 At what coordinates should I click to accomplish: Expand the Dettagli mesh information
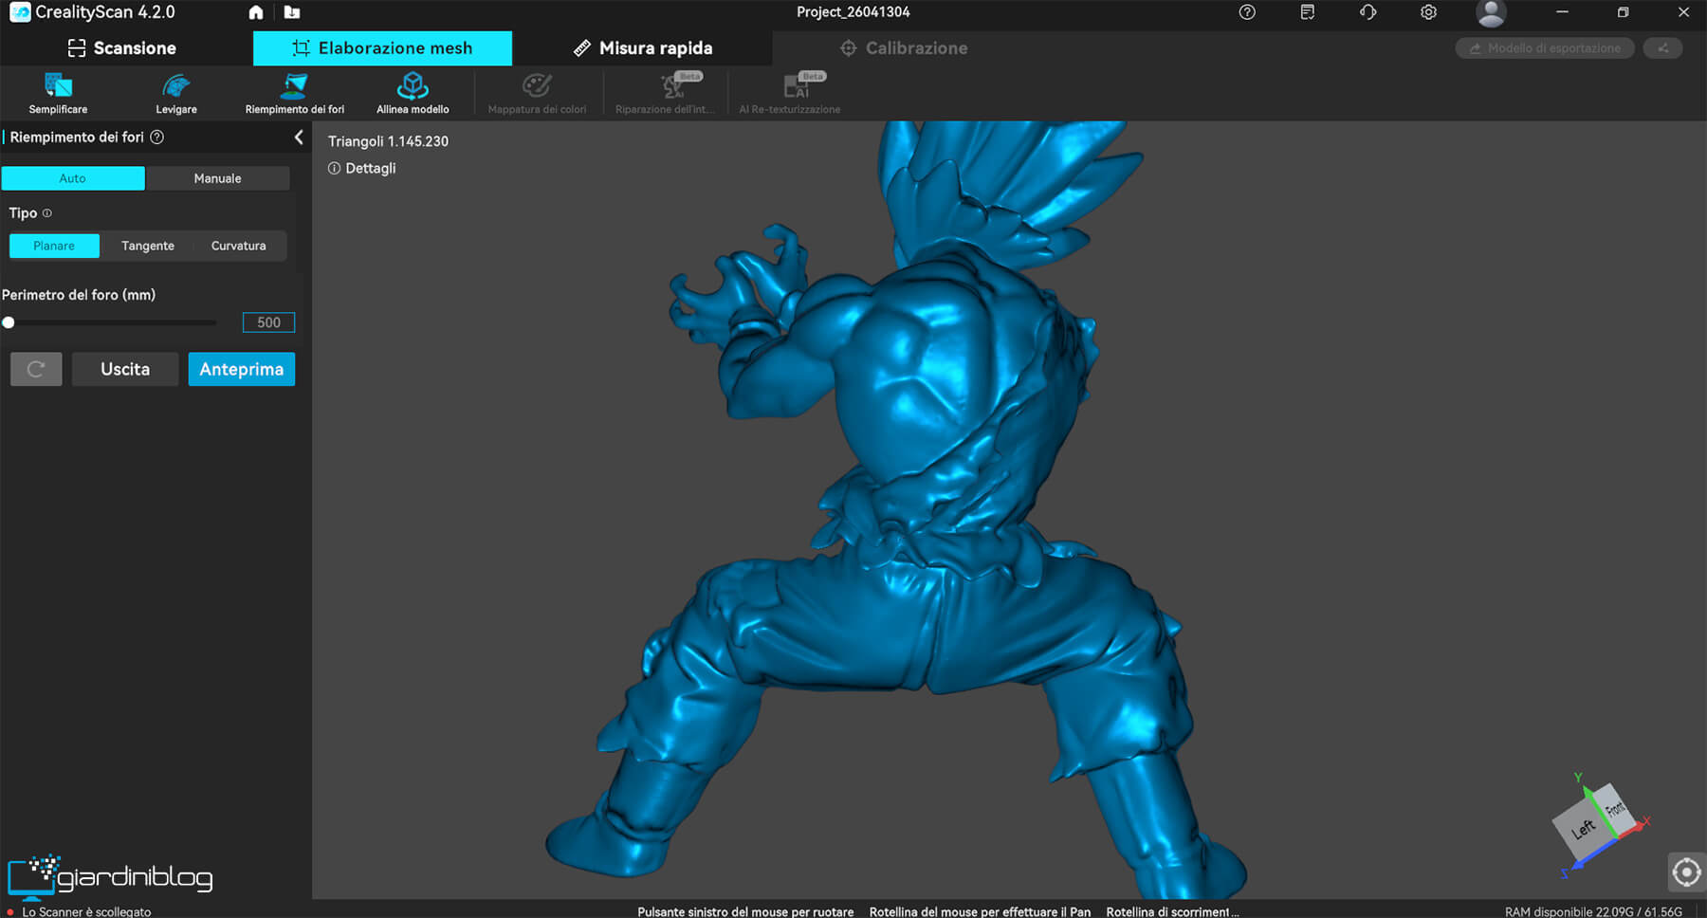pyautogui.click(x=362, y=168)
